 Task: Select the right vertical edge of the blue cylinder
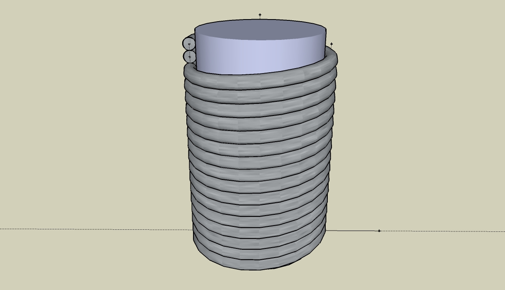click(326, 42)
